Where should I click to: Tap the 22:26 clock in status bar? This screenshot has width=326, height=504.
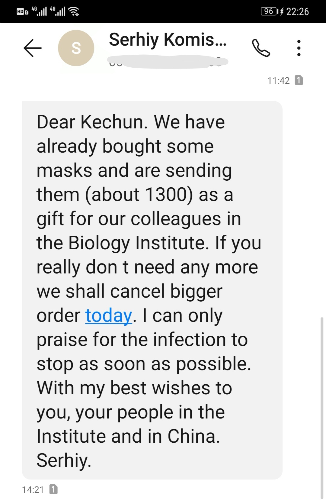[x=297, y=11]
